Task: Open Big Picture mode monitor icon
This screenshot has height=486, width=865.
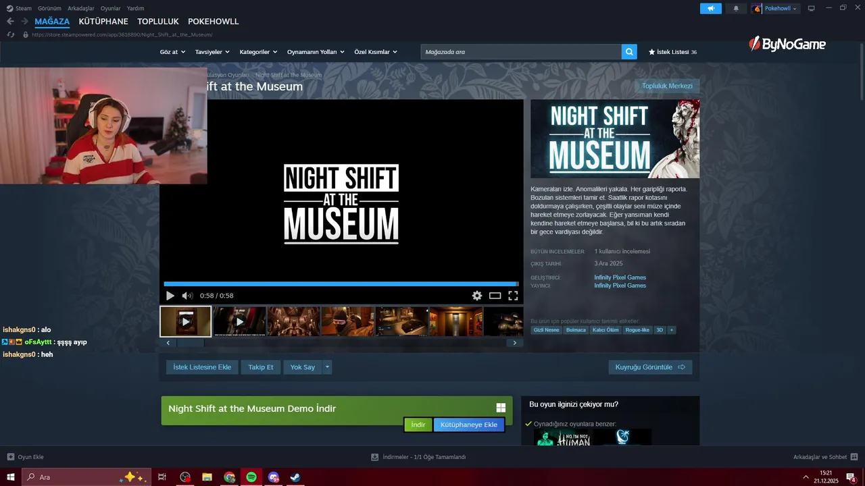Action: tap(811, 8)
